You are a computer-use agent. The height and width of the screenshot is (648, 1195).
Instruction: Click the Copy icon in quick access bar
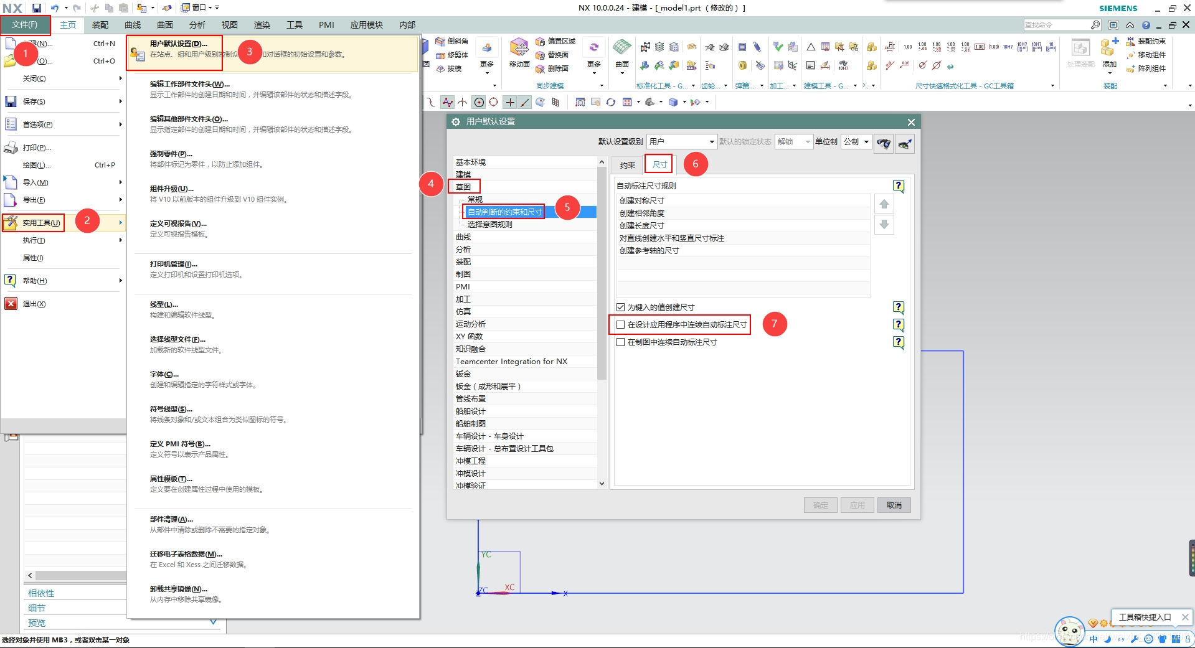(109, 8)
